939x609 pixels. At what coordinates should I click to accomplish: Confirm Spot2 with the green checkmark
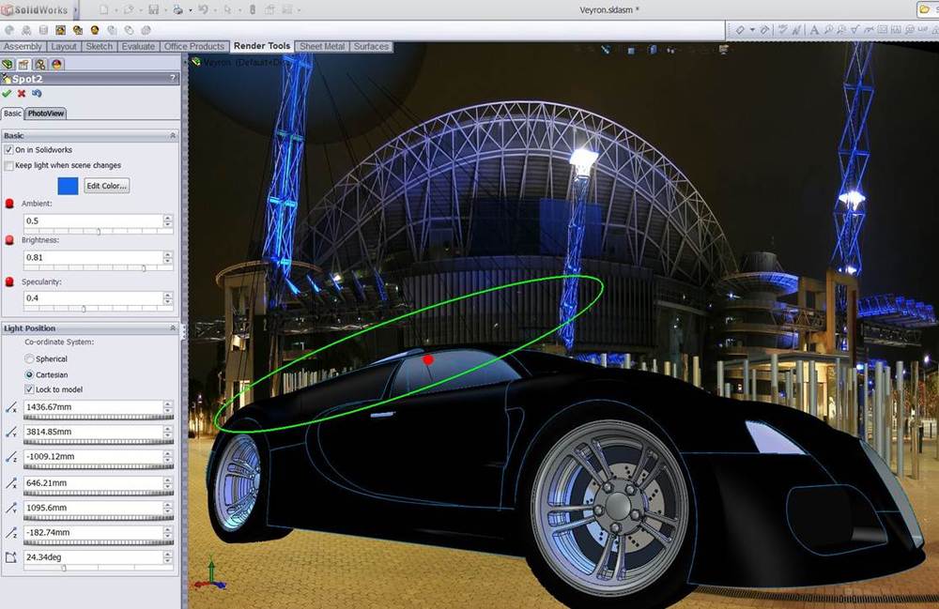[8, 94]
